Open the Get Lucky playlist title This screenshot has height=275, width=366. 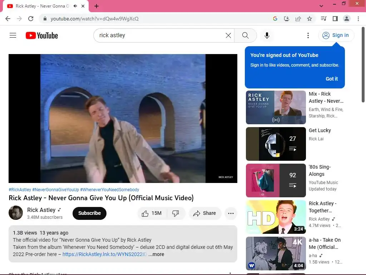(x=320, y=130)
